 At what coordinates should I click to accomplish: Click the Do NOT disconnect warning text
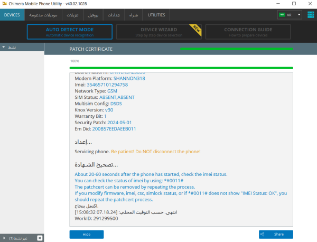(x=156, y=152)
